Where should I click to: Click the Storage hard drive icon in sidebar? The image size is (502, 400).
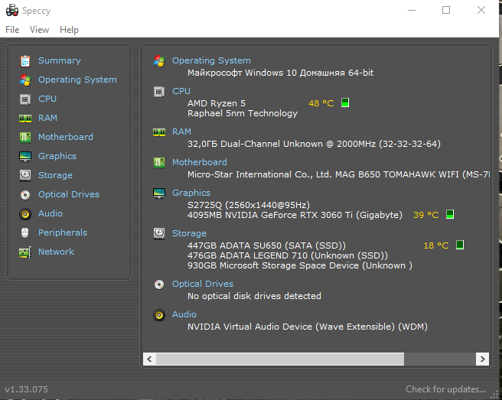(25, 175)
